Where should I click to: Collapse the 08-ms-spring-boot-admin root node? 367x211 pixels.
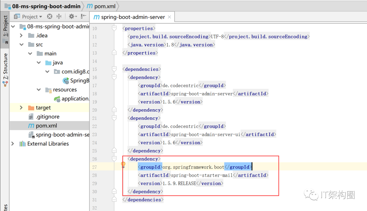pos(13,26)
